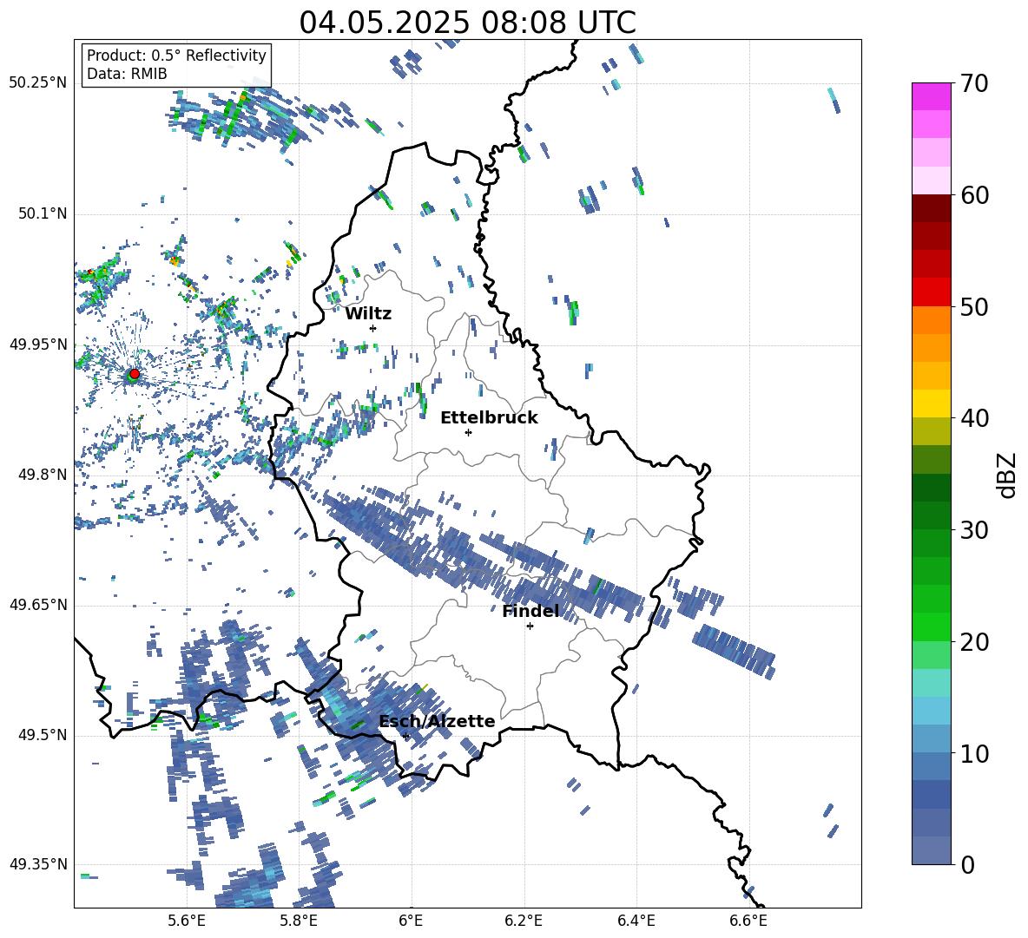The height and width of the screenshot is (938, 1028).
Task: Click the dark green colorbar segment near 30
Action: [x=932, y=515]
